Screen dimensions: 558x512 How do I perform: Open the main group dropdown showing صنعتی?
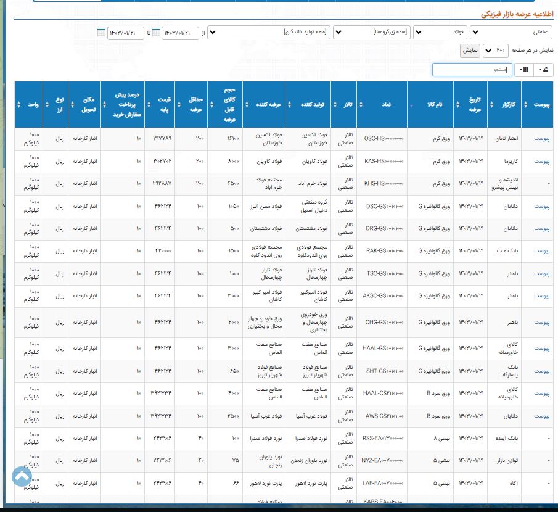point(511,33)
